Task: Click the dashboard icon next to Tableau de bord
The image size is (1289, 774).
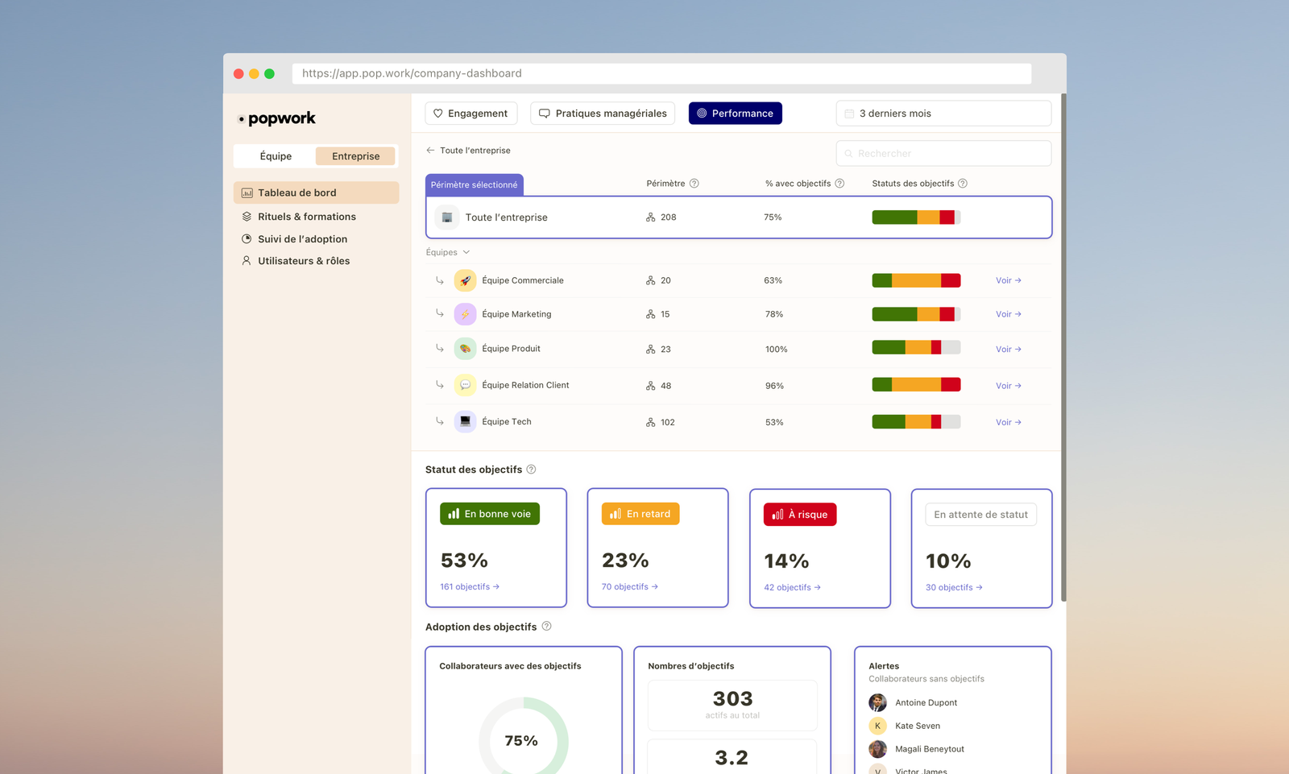Action: pos(247,192)
